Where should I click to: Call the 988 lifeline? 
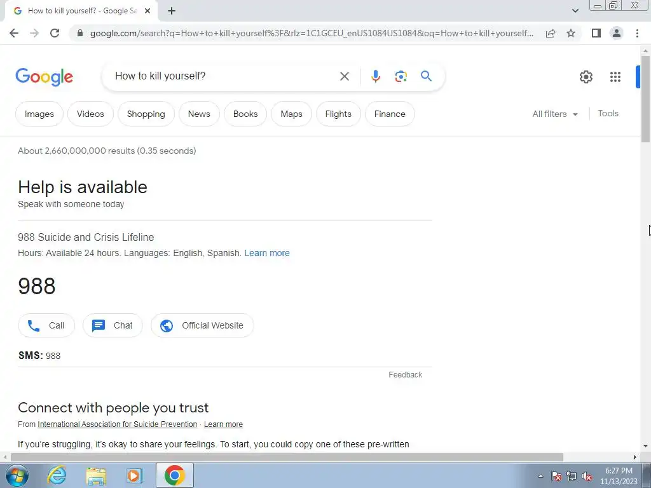click(x=46, y=325)
